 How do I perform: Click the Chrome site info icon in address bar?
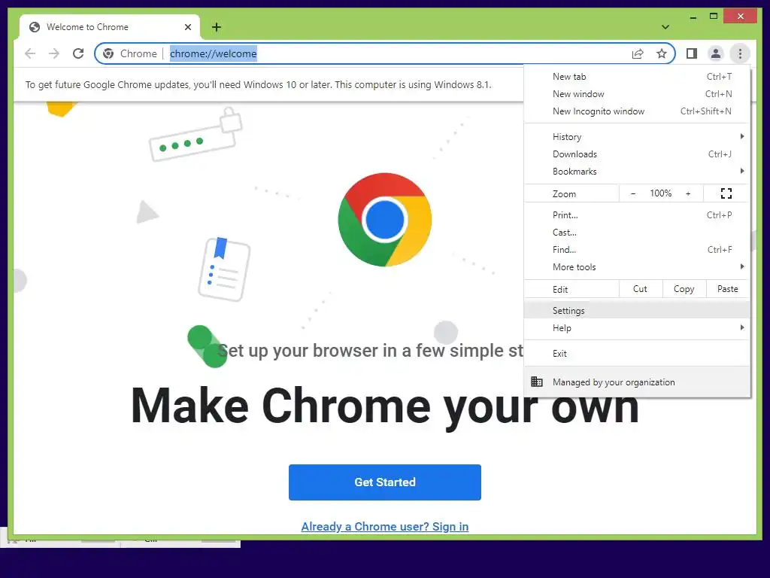(x=108, y=53)
